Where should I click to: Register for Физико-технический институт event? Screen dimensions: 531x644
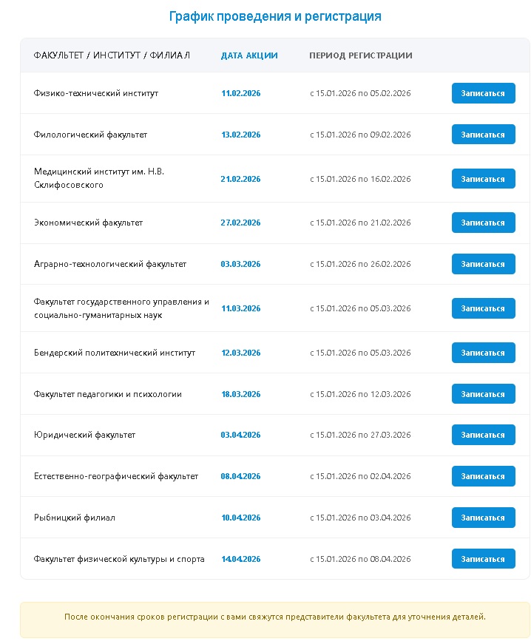click(x=484, y=93)
